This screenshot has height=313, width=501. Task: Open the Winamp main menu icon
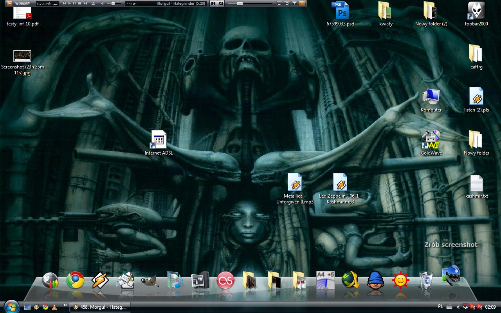click(9, 3)
